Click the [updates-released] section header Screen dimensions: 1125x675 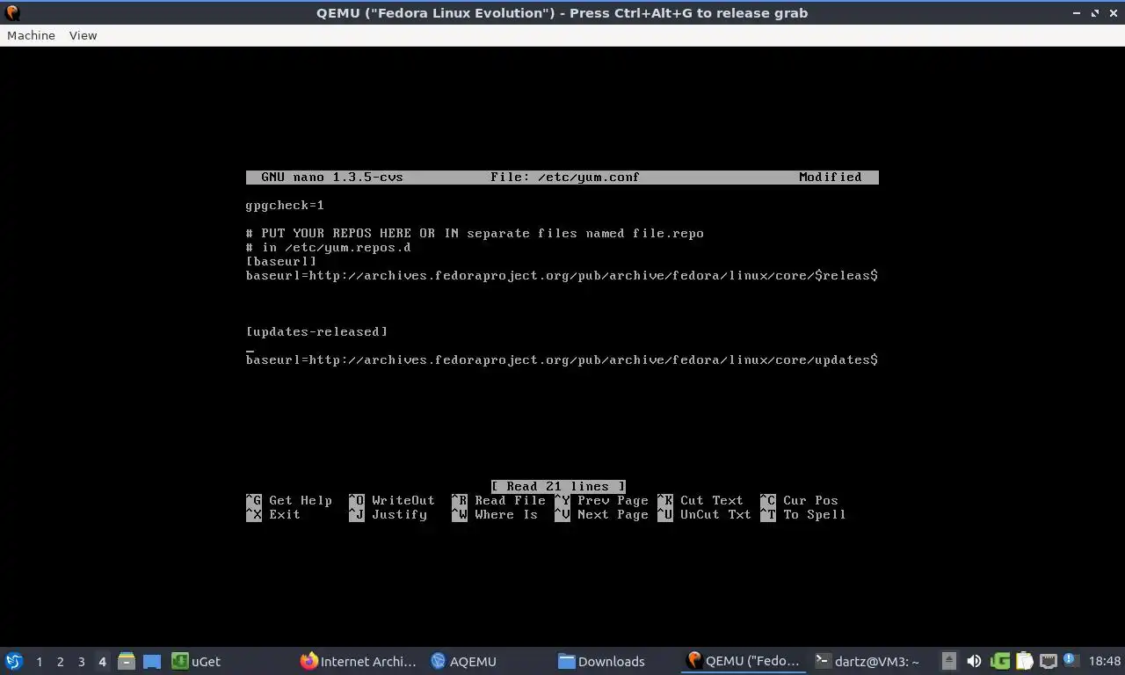pos(316,331)
